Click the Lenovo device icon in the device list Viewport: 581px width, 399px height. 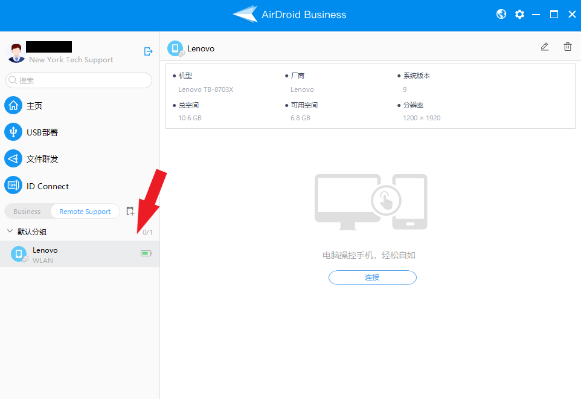click(x=19, y=254)
